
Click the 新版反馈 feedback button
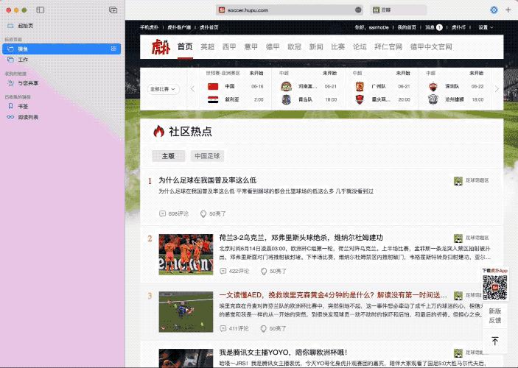pos(495,316)
